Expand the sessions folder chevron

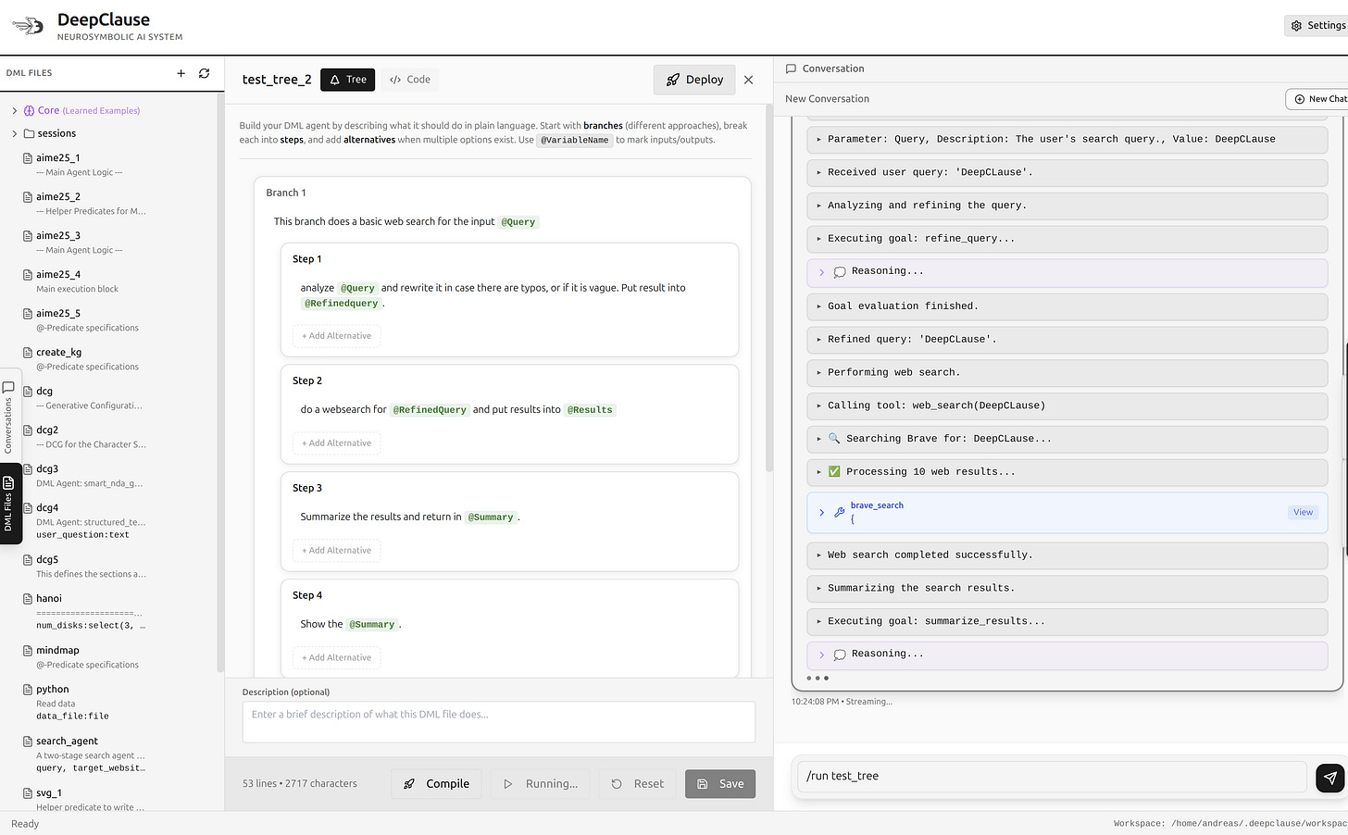(x=15, y=133)
